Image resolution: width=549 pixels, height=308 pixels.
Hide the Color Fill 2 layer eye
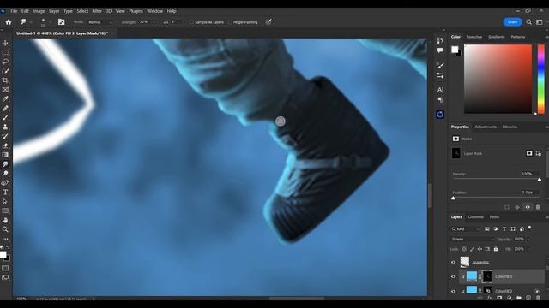click(454, 291)
